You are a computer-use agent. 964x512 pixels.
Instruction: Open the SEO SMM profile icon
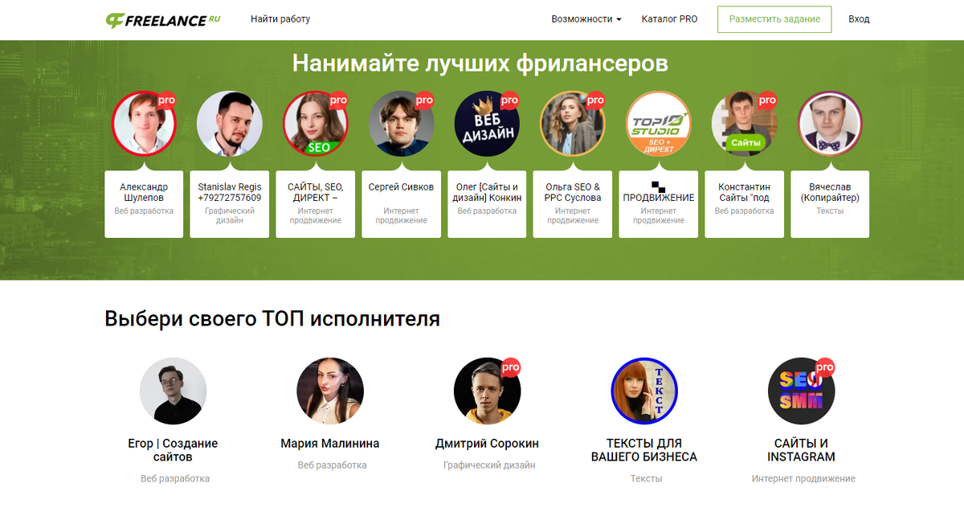point(801,391)
